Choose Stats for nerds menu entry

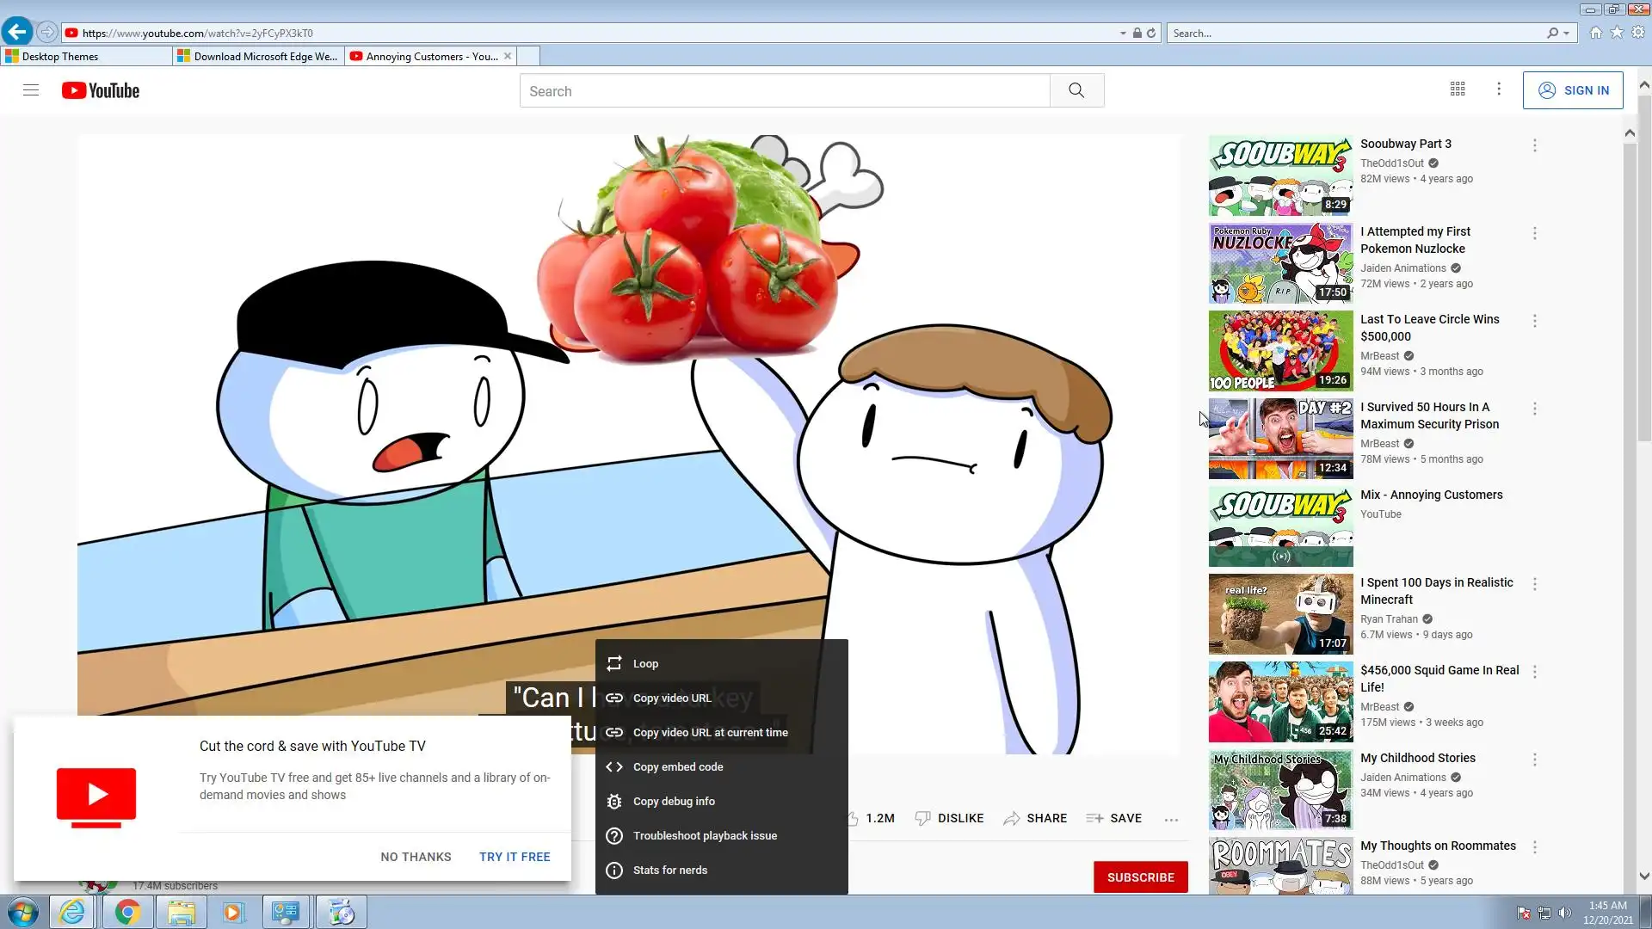669,870
